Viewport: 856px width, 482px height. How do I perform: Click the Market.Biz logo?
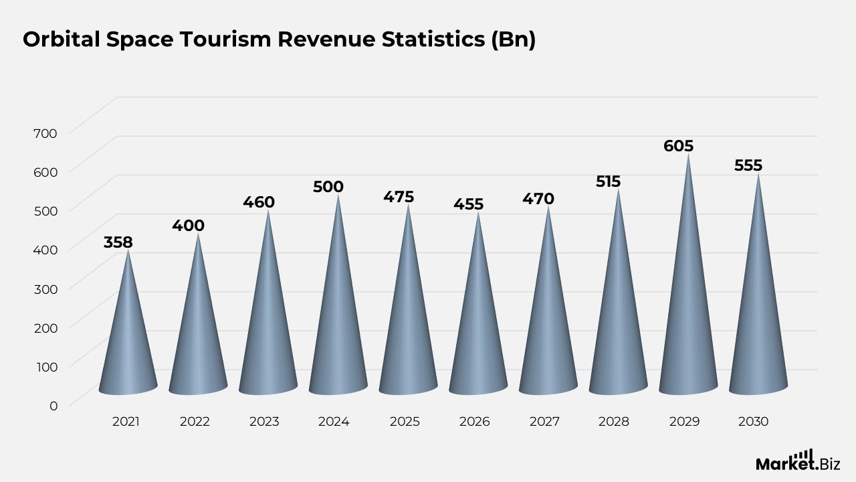coord(798,461)
